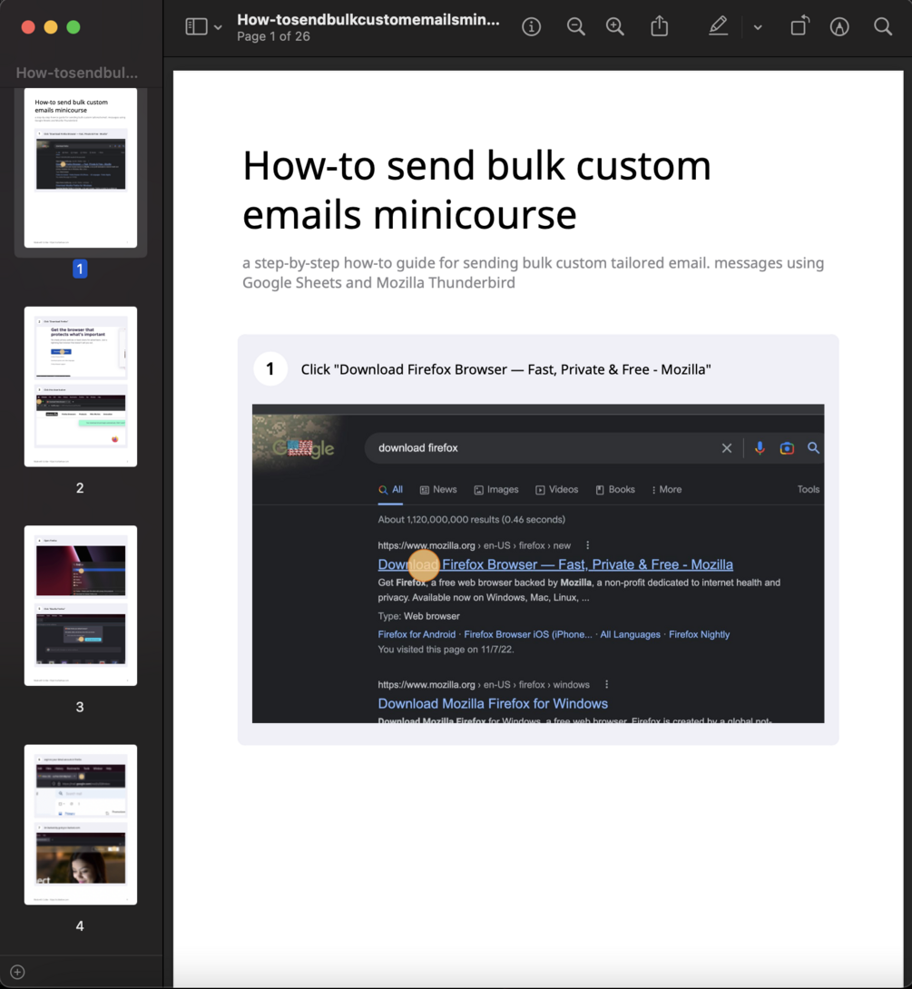Click the page number 1 badge in sidebar
Viewport: 912px width, 989px height.
[x=80, y=269]
